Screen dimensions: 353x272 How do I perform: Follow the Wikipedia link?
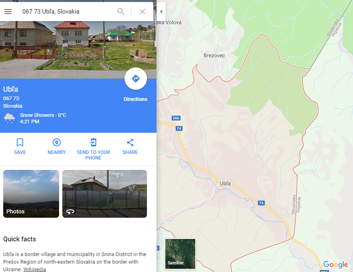35,269
